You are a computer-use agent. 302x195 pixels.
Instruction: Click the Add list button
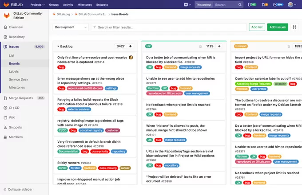coord(257,27)
